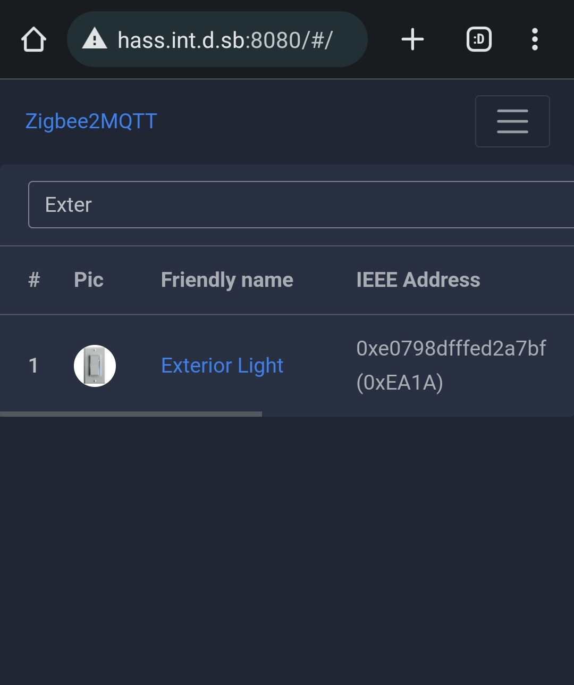The width and height of the screenshot is (574, 685).
Task: Sort devices by IEEE Address column
Action: (419, 279)
